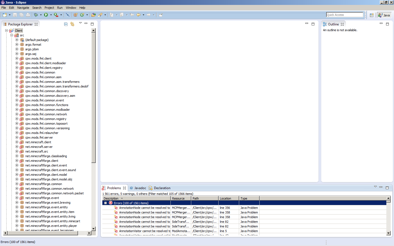
Task: Expand the cpw.mods.fml.relauncher package
Action: point(17,133)
